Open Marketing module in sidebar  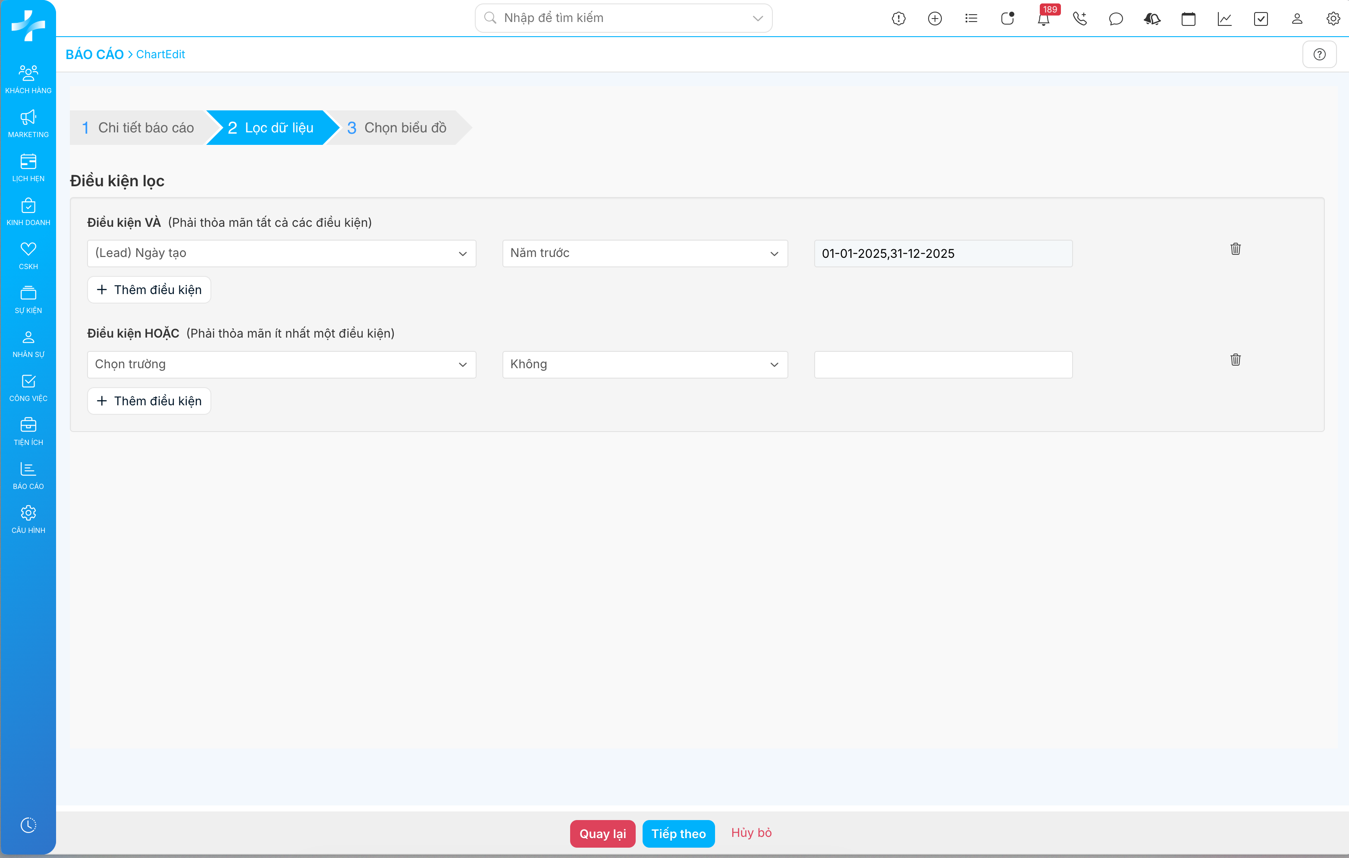pyautogui.click(x=28, y=123)
